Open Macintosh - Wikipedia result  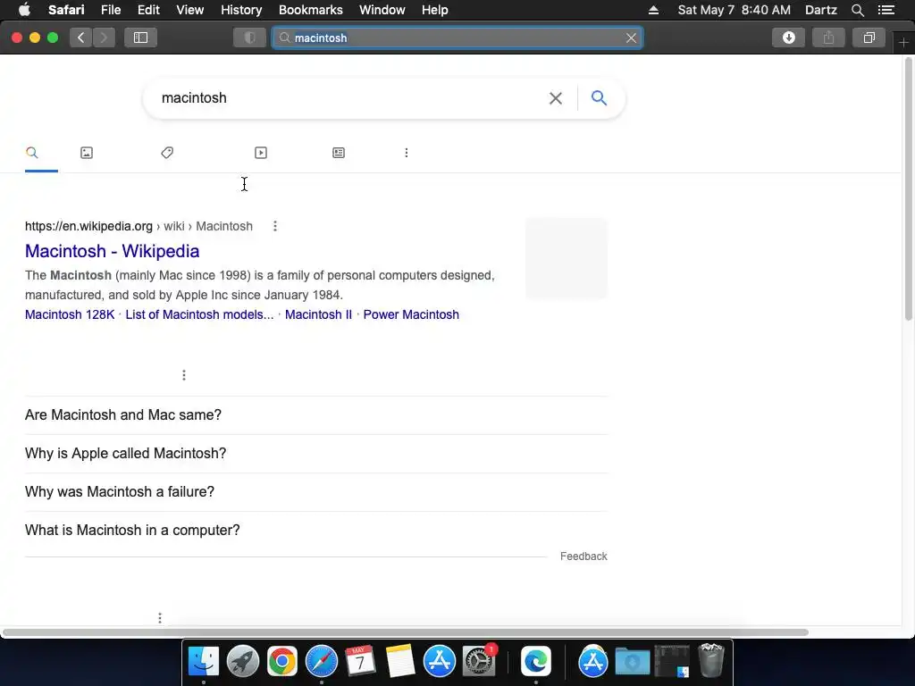(x=112, y=251)
